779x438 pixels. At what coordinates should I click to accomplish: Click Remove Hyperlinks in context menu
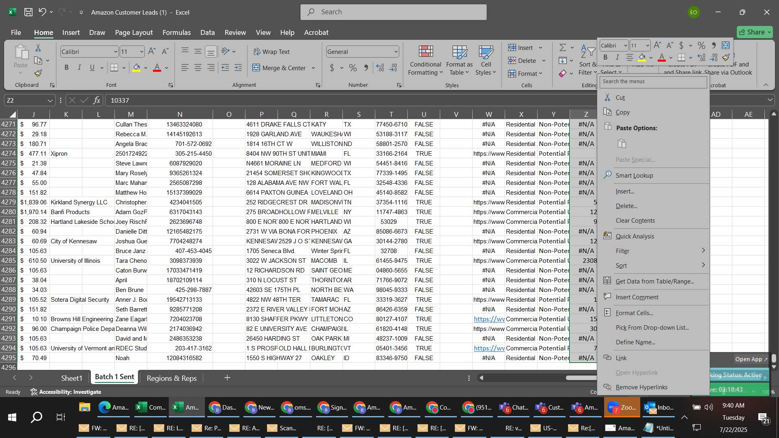point(653,387)
